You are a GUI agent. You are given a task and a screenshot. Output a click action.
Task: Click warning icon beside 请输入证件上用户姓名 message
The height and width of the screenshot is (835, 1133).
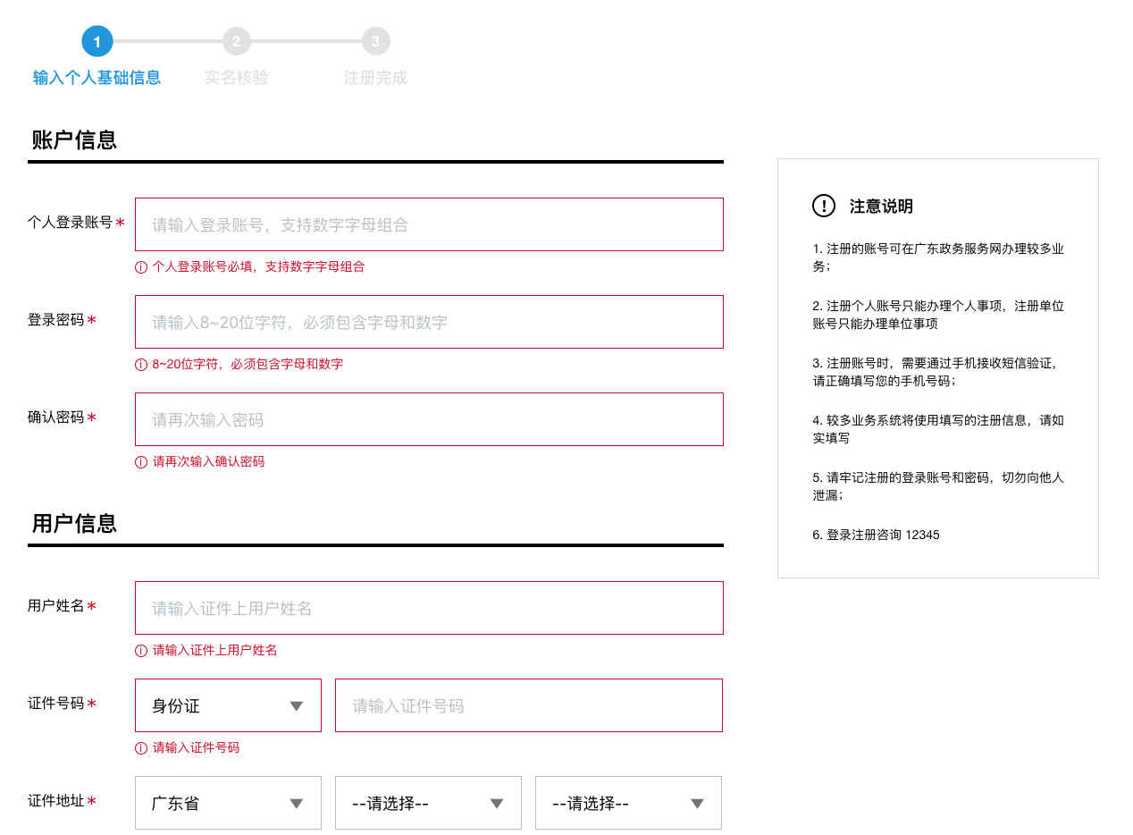(141, 651)
